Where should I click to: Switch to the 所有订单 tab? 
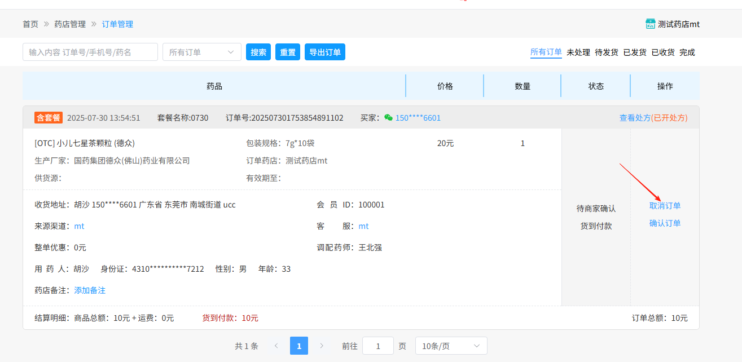tap(546, 52)
